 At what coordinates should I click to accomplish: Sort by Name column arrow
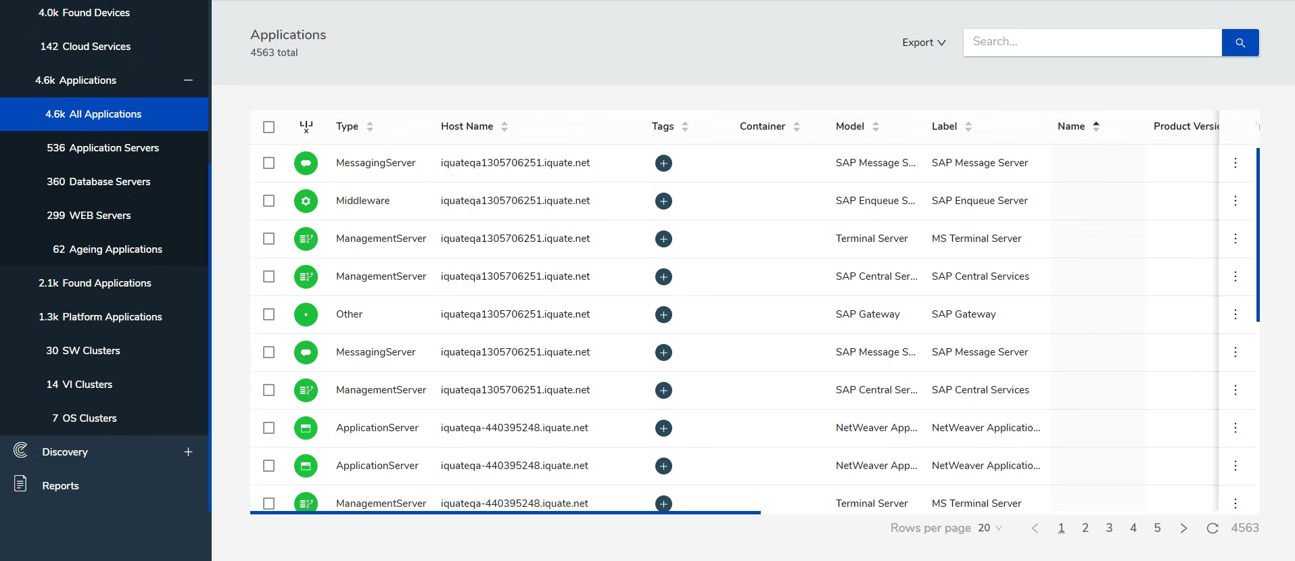[x=1096, y=126]
